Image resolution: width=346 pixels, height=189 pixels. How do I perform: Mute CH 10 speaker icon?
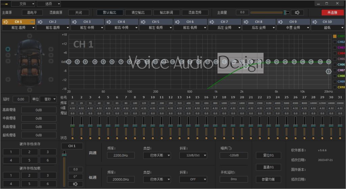(315, 22)
